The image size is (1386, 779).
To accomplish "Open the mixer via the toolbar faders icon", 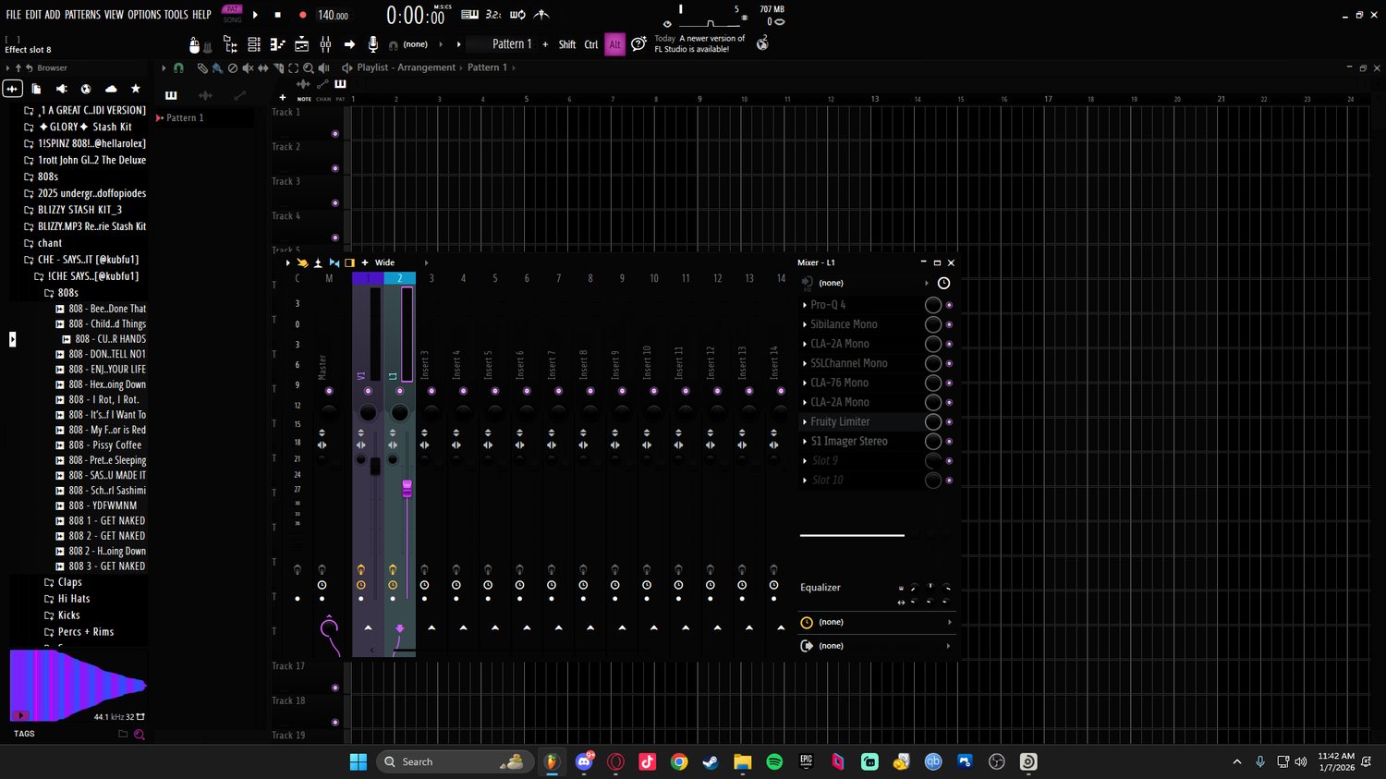I will coord(325,44).
